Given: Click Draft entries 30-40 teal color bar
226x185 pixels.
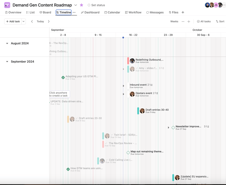Looking at the screenshot, I should tap(138, 111).
